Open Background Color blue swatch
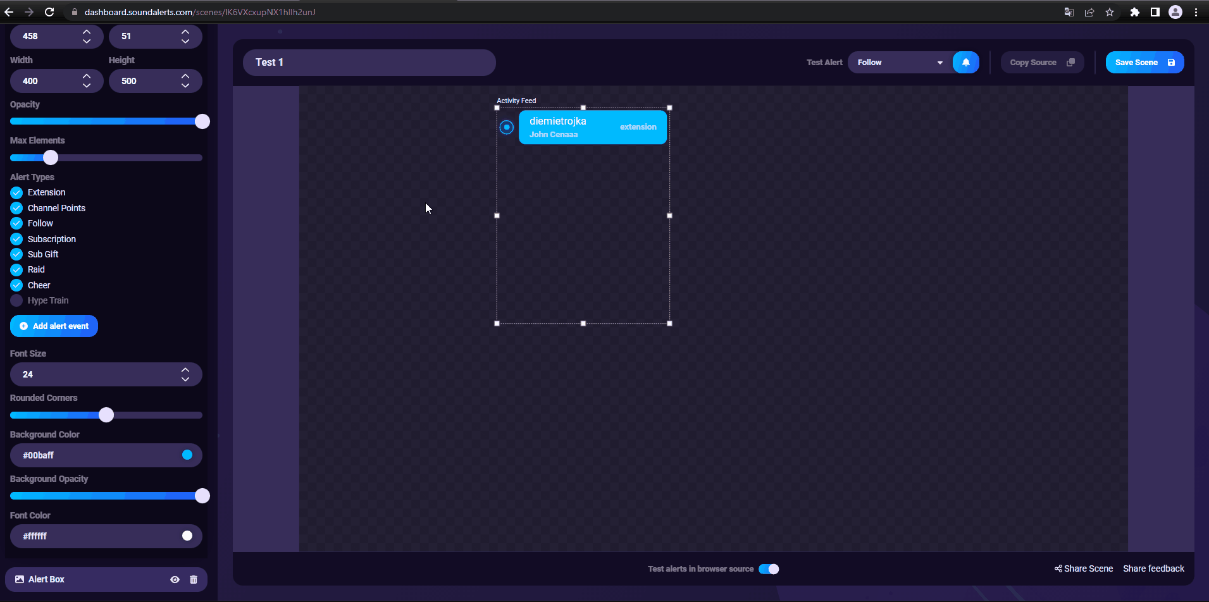 [x=187, y=455]
